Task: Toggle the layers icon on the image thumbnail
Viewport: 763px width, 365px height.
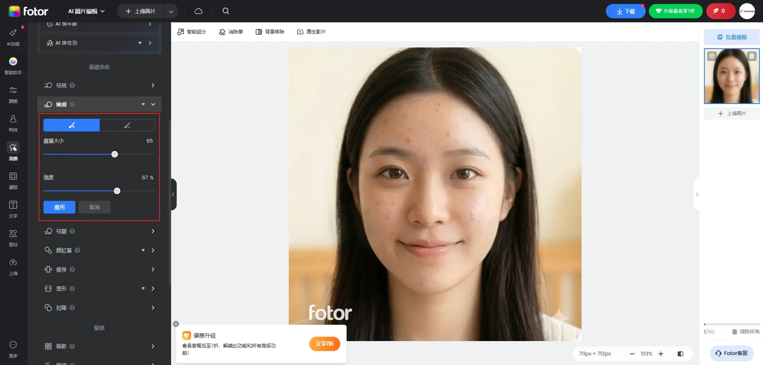Action: click(x=712, y=56)
